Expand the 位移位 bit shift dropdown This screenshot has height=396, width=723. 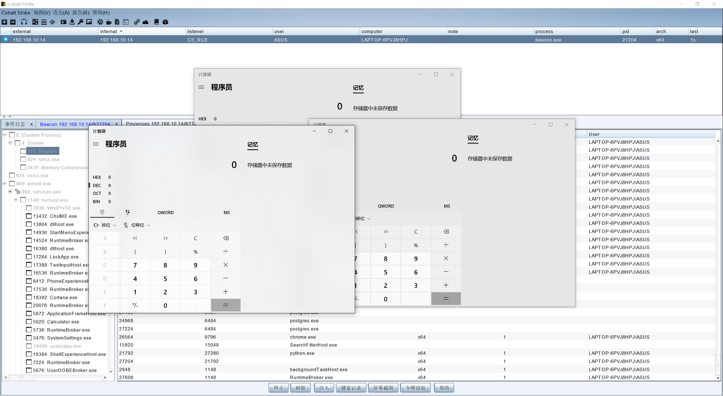(137, 225)
